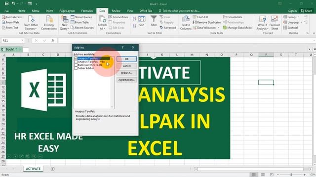Click the zoom in plus button
This screenshot has width=316, height=177.
(x=305, y=175)
